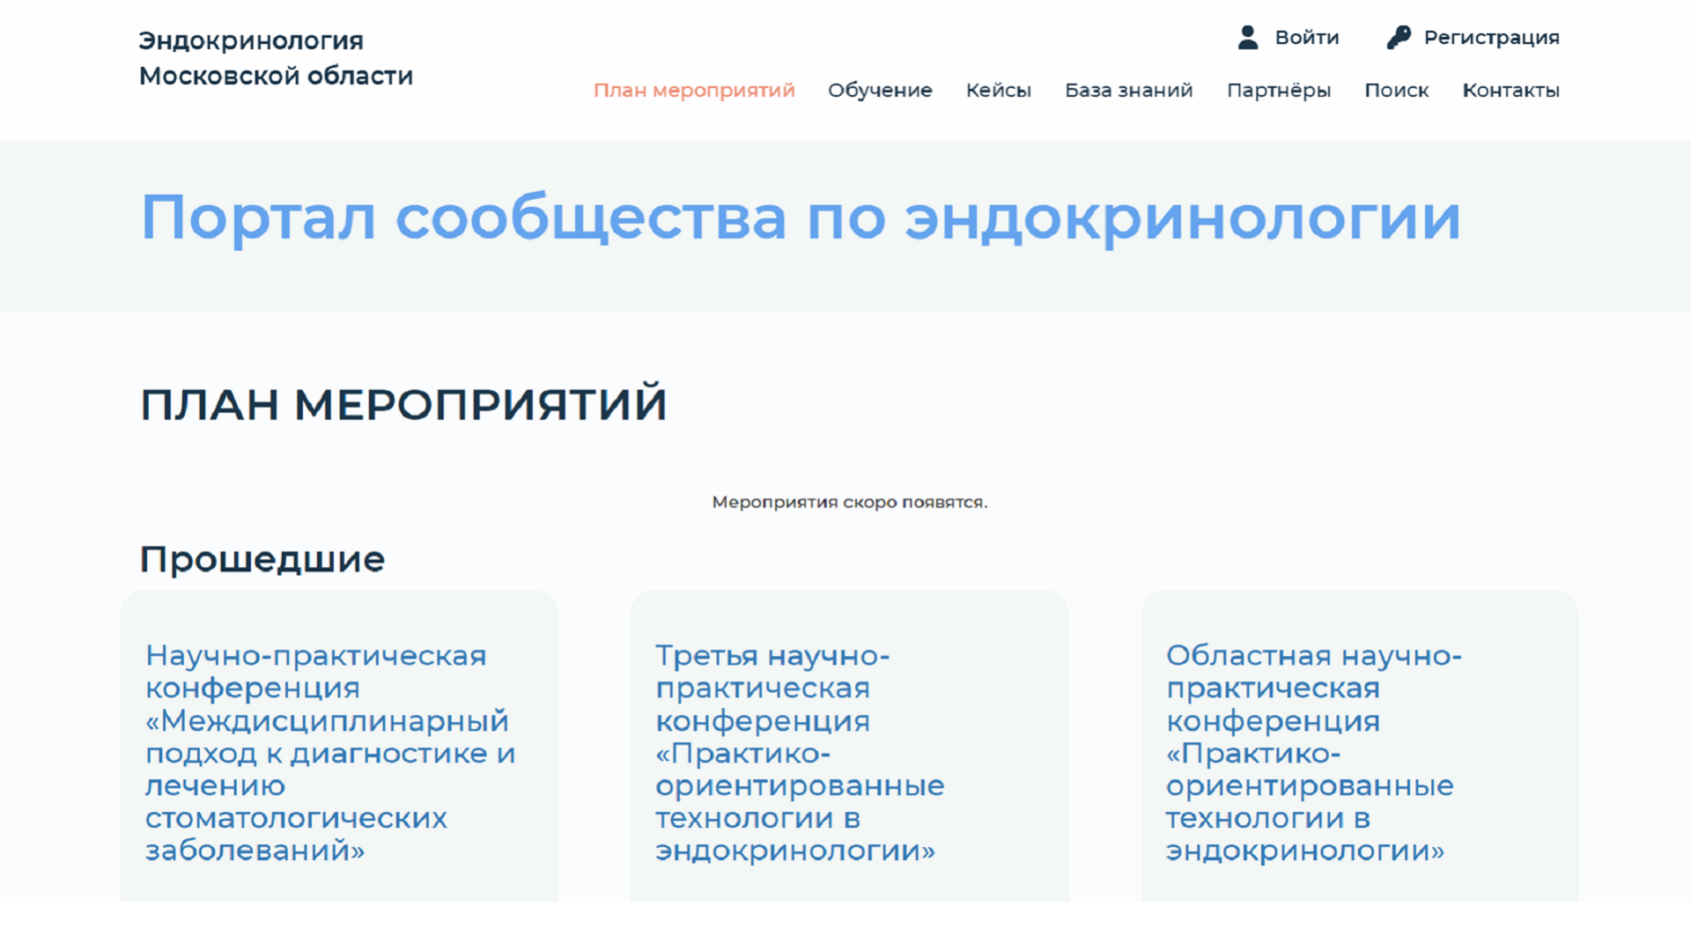Open Третья научно-практическая конференция link
This screenshot has width=1691, height=951.
pyautogui.click(x=799, y=753)
